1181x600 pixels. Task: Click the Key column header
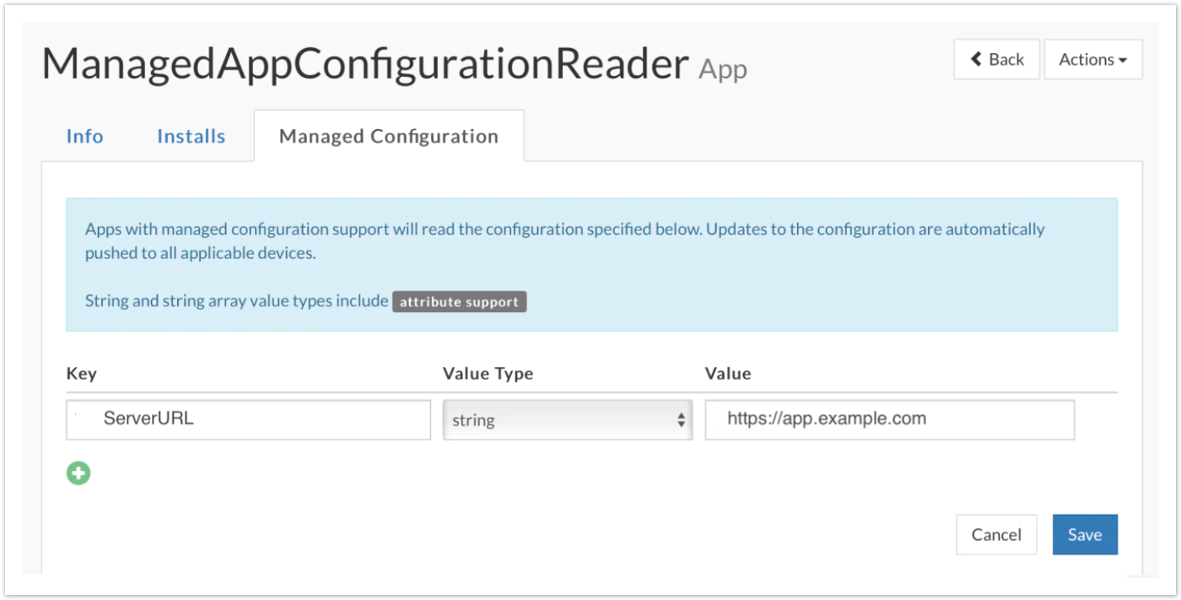click(81, 373)
